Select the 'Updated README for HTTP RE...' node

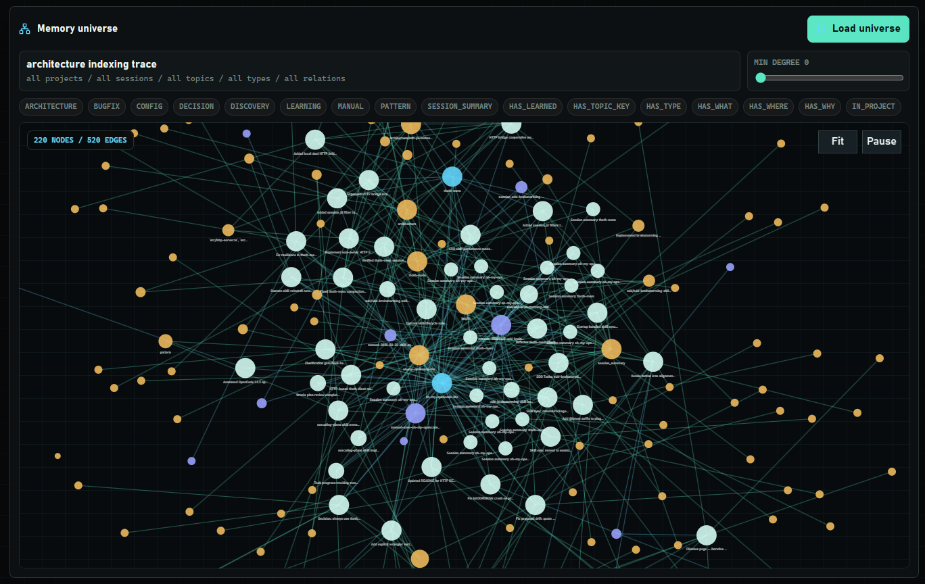(x=431, y=467)
